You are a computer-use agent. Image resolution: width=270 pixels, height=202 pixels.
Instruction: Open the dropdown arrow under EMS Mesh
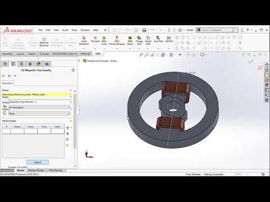(130, 48)
